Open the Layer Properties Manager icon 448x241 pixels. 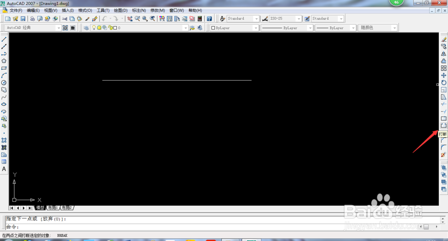point(86,28)
